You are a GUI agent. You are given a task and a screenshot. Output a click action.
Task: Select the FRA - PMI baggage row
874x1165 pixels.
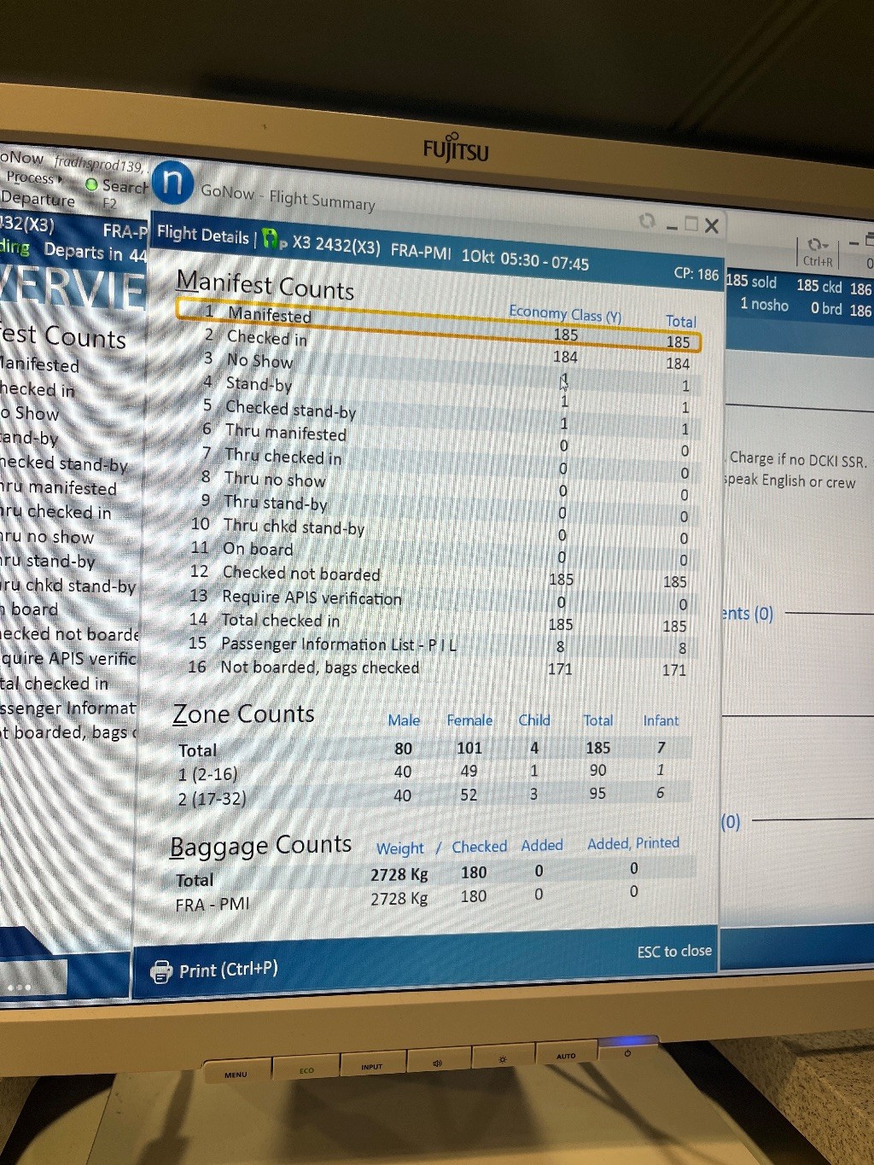(x=213, y=904)
